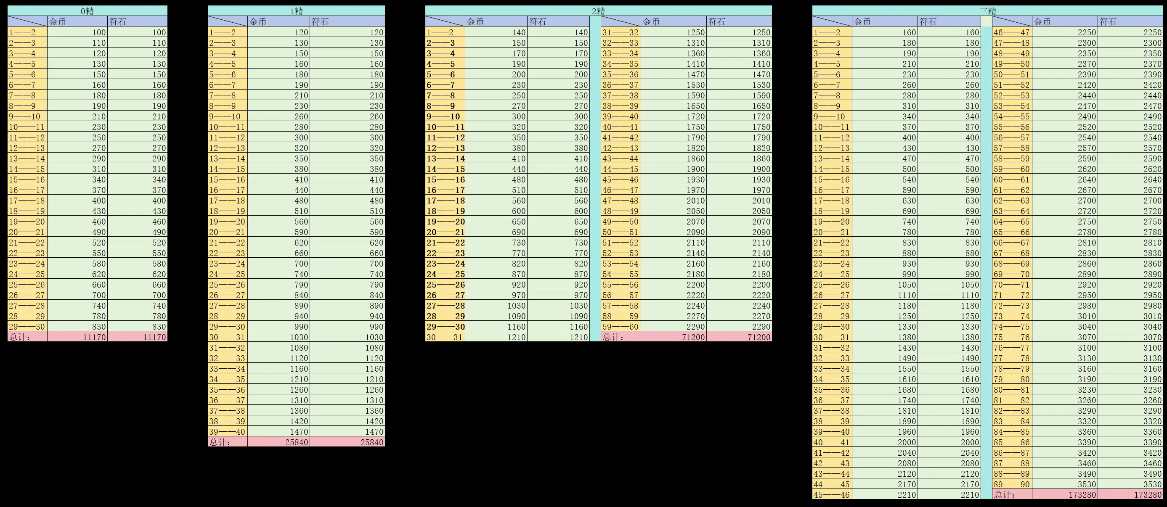Select 符石 header in 1精 table
The height and width of the screenshot is (507, 1167).
[347, 21]
